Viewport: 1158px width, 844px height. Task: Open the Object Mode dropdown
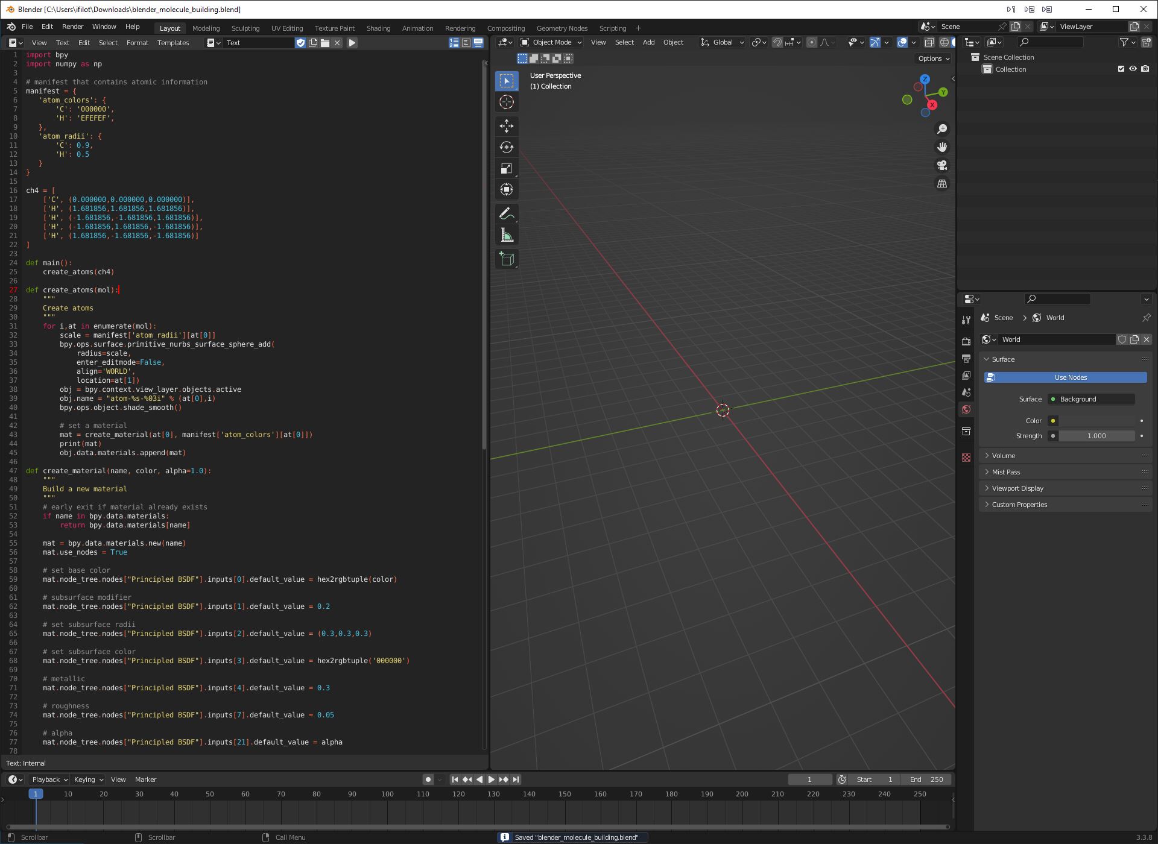(x=550, y=42)
